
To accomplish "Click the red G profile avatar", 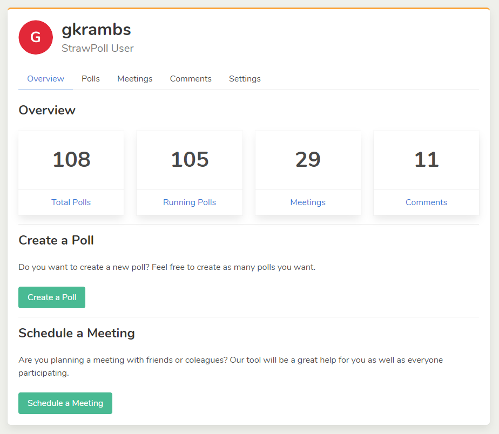I will click(36, 37).
